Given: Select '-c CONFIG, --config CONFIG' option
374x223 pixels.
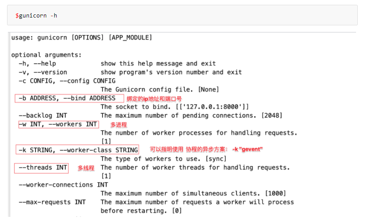Looking at the screenshot, I should pos(67,81).
